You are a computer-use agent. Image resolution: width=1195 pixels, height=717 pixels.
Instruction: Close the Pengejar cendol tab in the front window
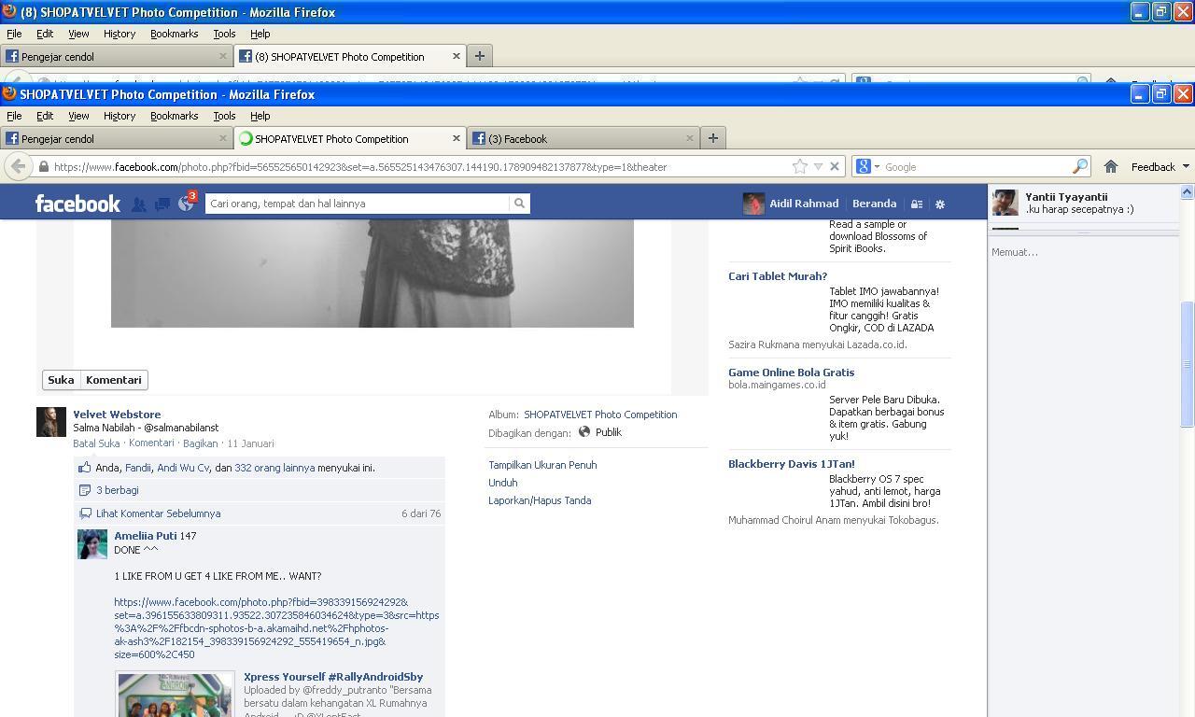point(222,138)
